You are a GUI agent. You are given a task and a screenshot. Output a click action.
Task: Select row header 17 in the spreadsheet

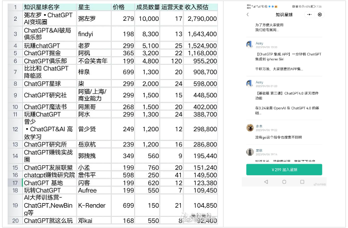click(x=15, y=183)
